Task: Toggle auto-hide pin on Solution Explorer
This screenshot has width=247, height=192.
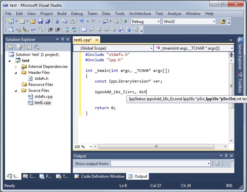Action: pyautogui.click(x=62, y=40)
